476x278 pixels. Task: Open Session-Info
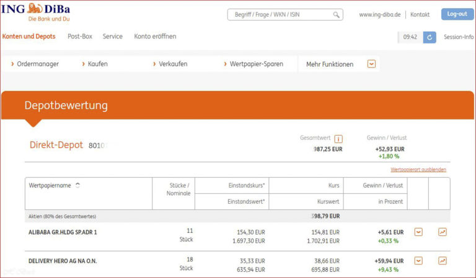pos(459,37)
